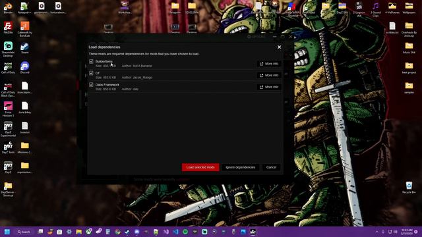Open the DayZServer Shortcut folder icon
Image resolution: width=422 pixels, height=237 pixels.
8,190
